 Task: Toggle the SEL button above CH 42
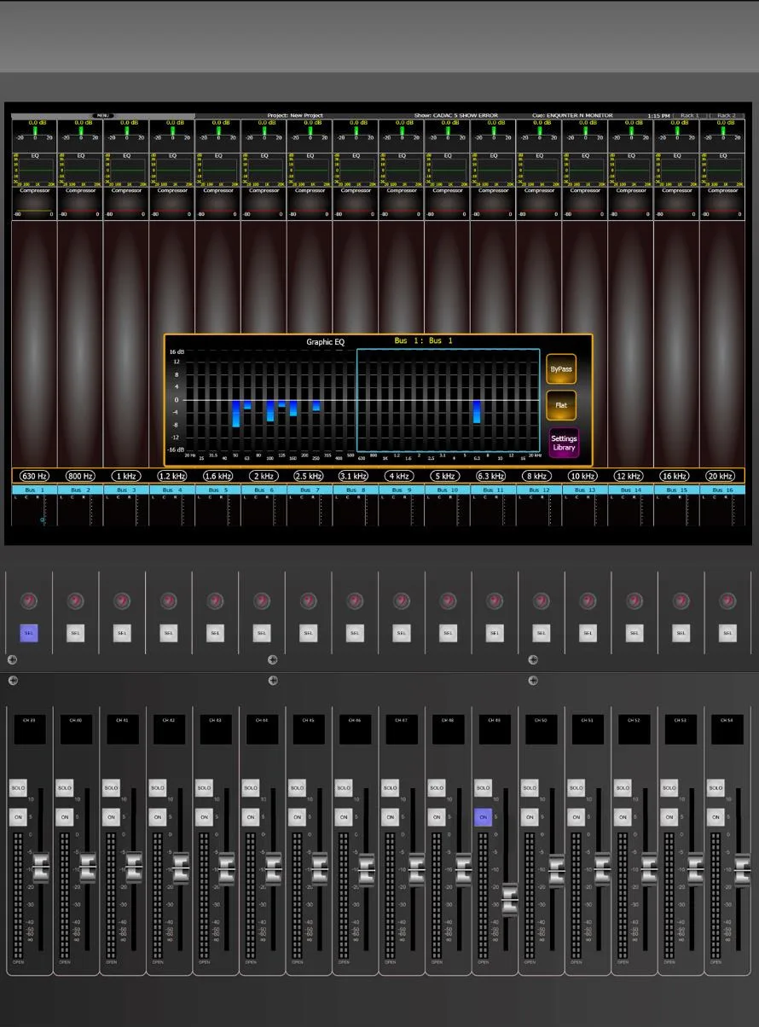coord(169,634)
